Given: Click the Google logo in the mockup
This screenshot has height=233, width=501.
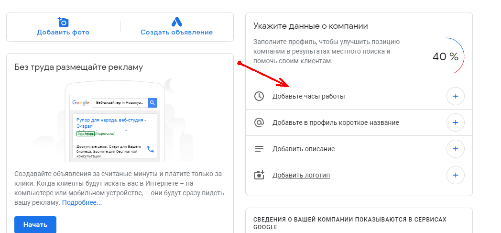Looking at the screenshot, I should pos(80,102).
